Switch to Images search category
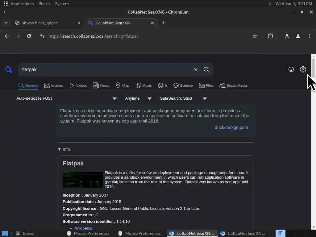 [x=54, y=85]
